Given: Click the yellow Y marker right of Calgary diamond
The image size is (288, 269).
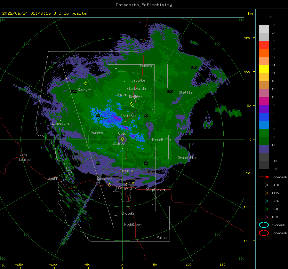Looking at the screenshot, I should (133, 183).
